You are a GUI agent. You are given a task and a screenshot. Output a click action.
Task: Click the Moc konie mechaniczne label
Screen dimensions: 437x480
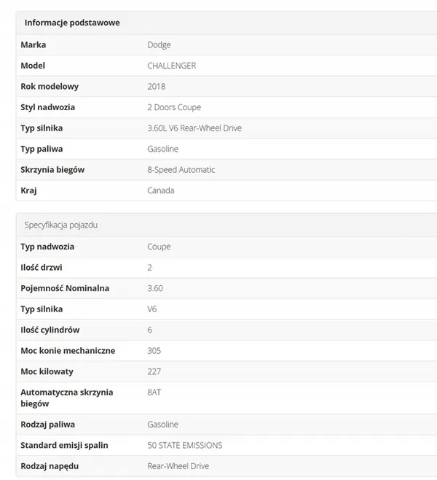(x=68, y=351)
